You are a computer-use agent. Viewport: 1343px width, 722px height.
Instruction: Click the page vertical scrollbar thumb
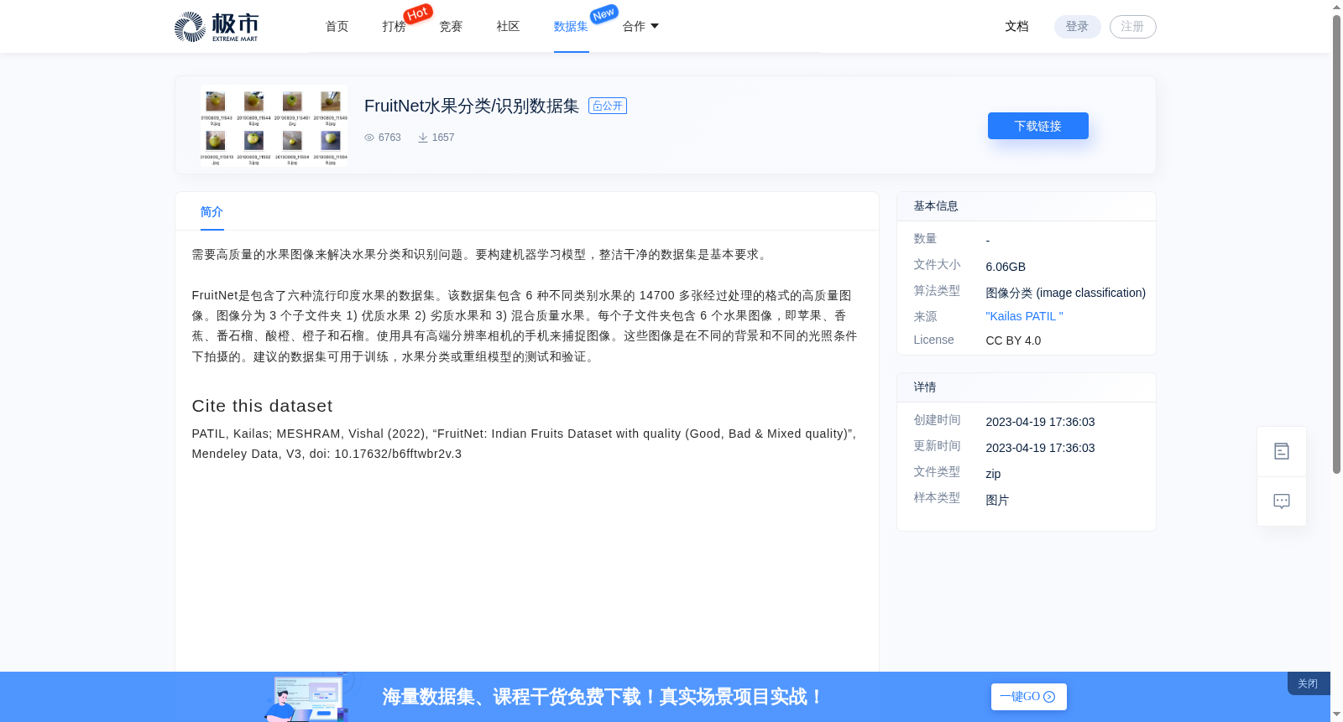pos(1336,243)
